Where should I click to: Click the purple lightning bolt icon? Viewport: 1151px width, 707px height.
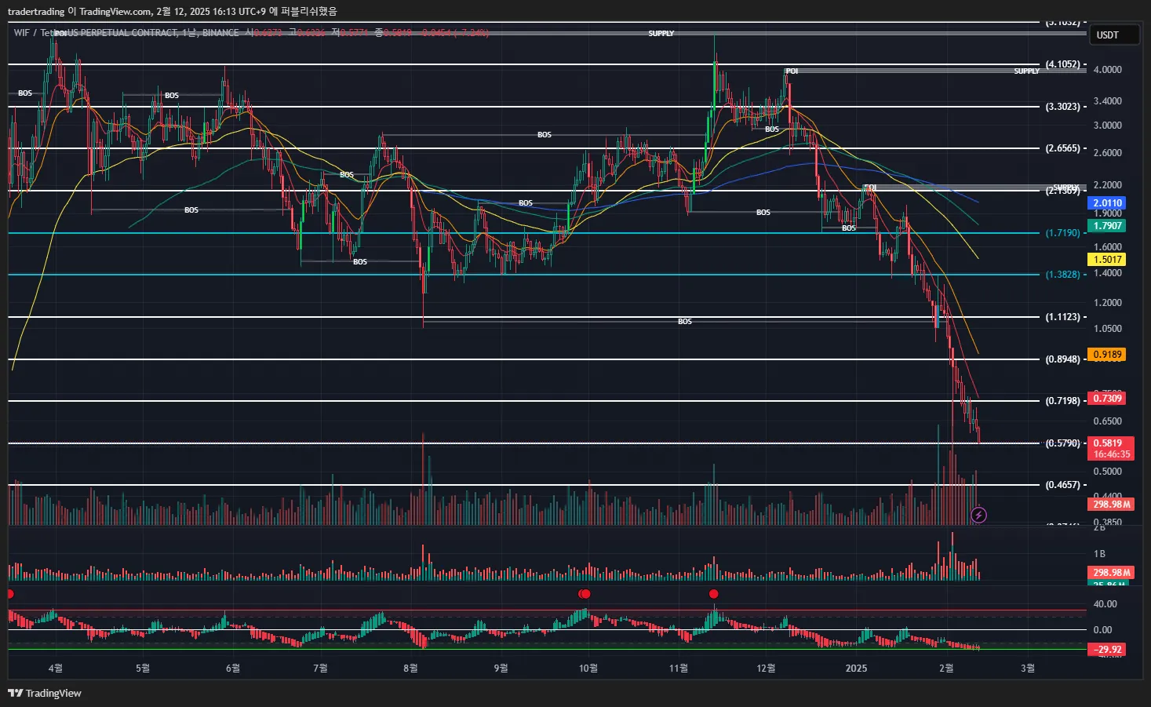point(978,515)
